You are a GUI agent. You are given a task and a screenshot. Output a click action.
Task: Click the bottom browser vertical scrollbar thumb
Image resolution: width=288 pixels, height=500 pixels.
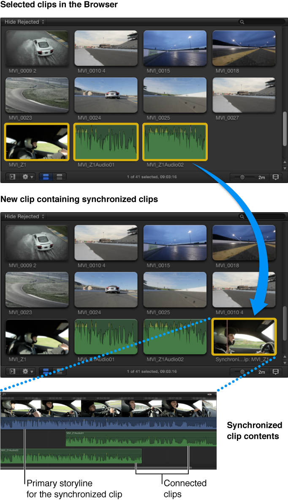285,323
